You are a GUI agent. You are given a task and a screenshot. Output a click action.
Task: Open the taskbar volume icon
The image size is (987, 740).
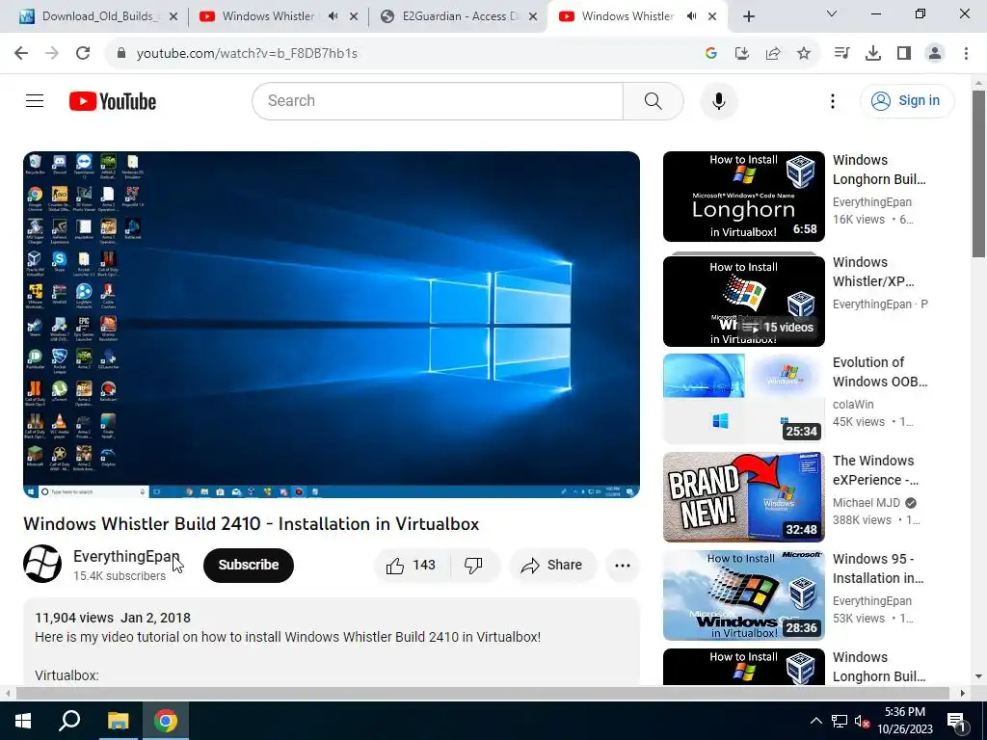tap(861, 722)
